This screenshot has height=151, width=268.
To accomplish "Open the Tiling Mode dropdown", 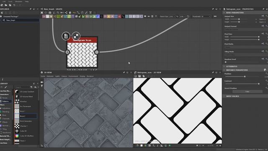I will click(x=246, y=55).
